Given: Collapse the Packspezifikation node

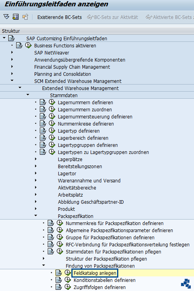Looking at the screenshot, I should coord(36,216).
